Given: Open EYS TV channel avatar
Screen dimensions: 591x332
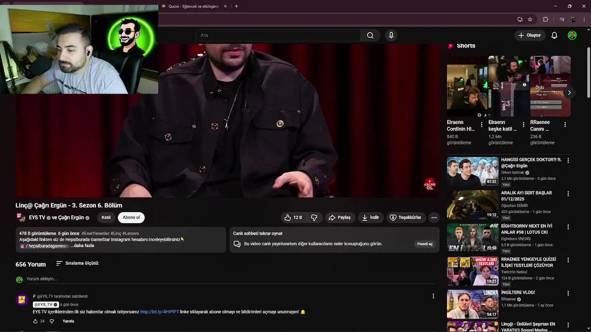Looking at the screenshot, I should click(21, 217).
